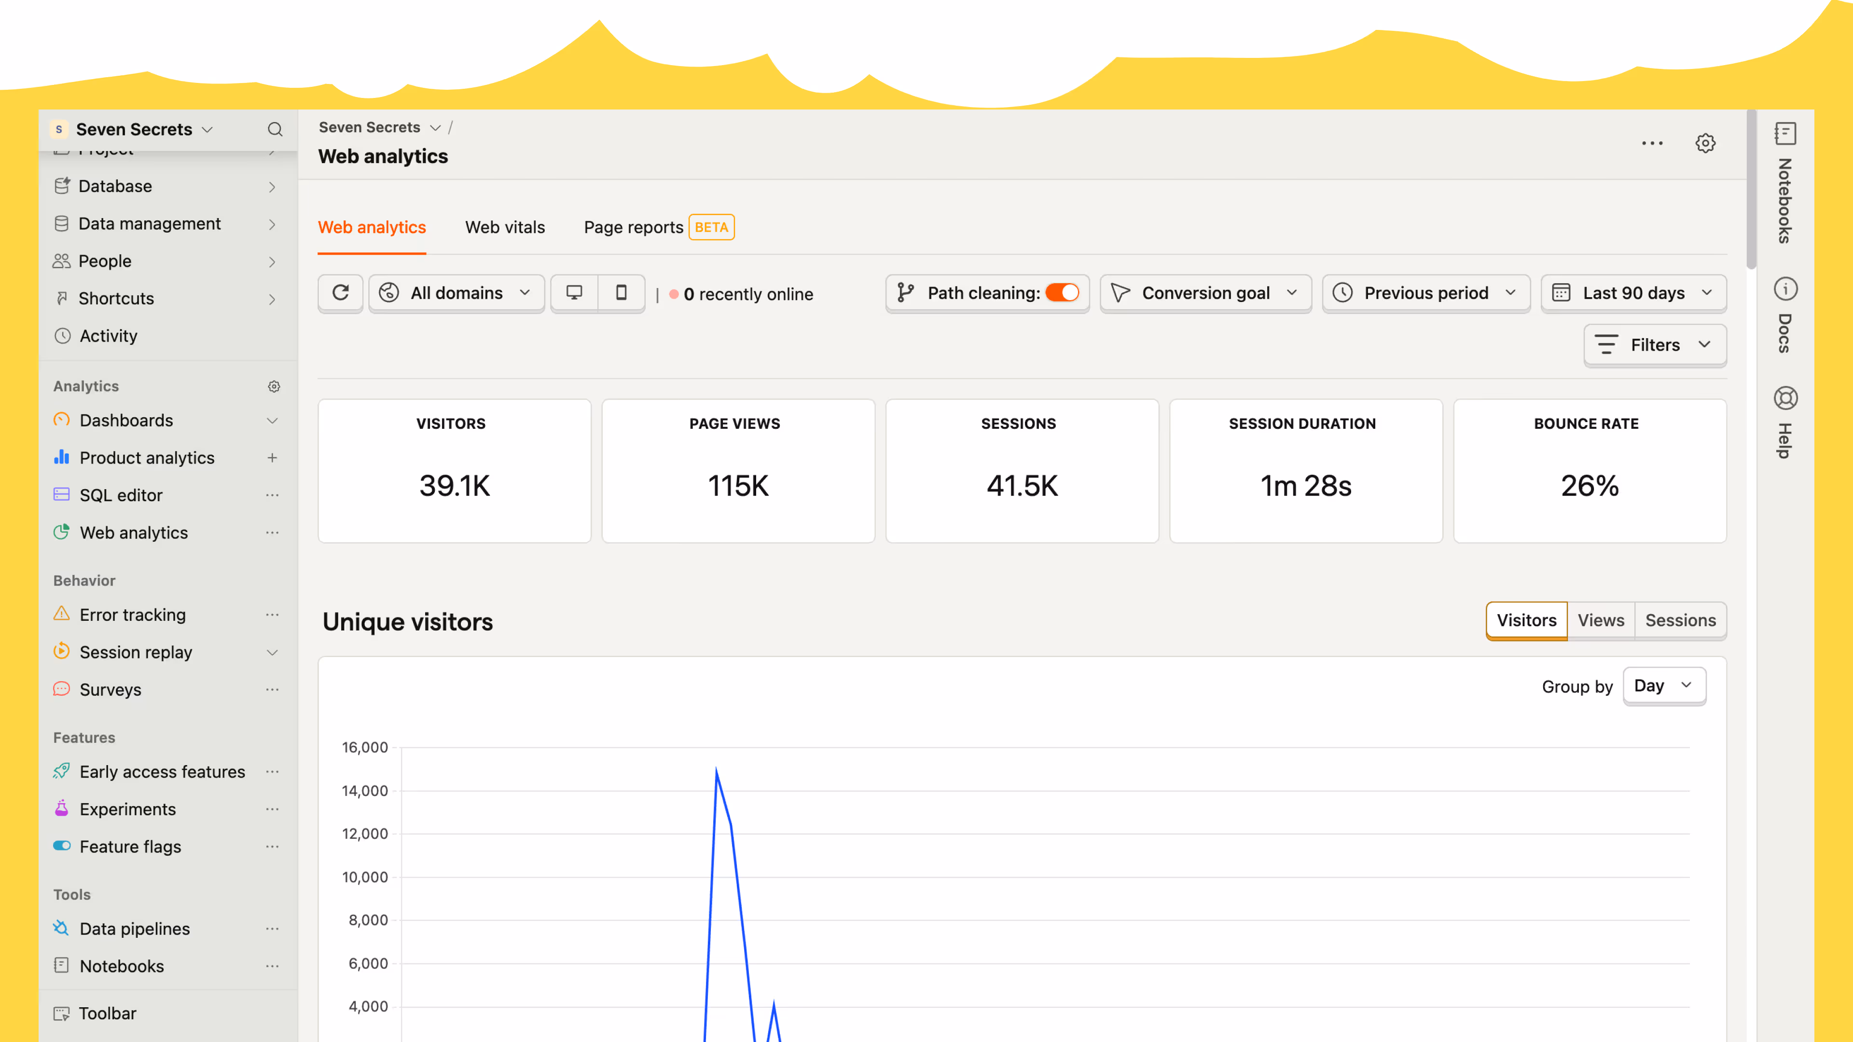Expand the Dashboards chevron
The width and height of the screenshot is (1853, 1042).
pos(272,421)
